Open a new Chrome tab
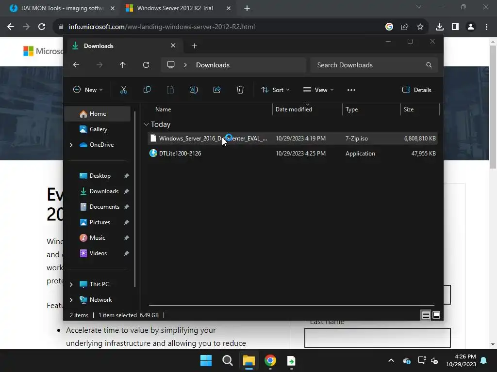The image size is (497, 372). (247, 9)
